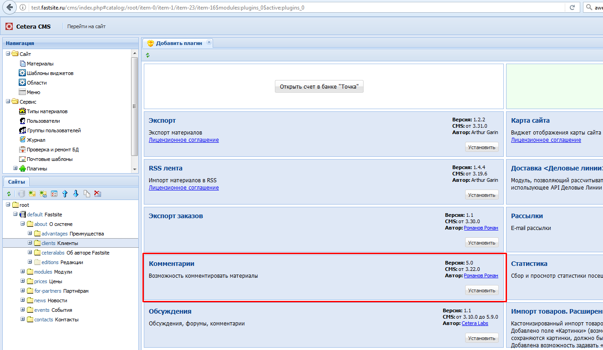Click the Cetera CMS logo icon
Image resolution: width=603 pixels, height=350 pixels.
[x=9, y=26]
